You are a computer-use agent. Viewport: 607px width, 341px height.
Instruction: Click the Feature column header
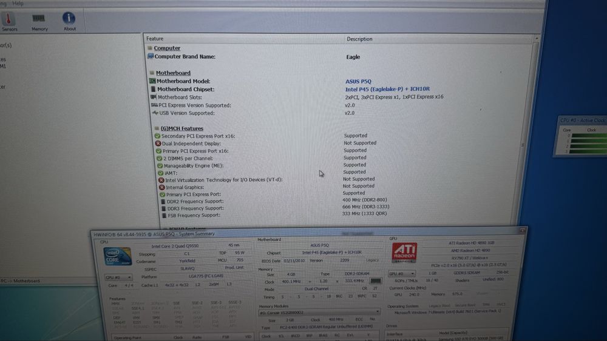(155, 39)
